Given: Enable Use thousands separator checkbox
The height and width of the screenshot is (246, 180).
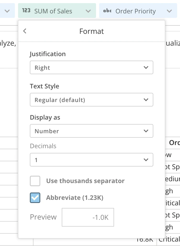Looking at the screenshot, I should (x=35, y=181).
